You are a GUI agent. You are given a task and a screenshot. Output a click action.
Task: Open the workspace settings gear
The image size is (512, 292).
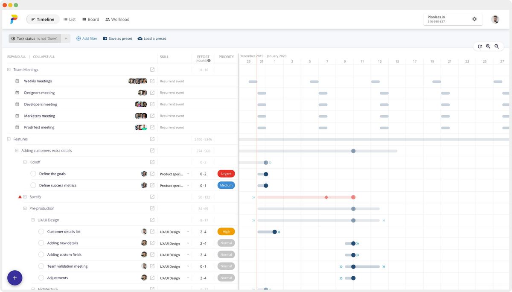point(474,19)
